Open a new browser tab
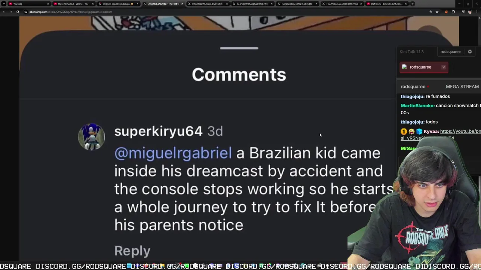The image size is (481, 270). click(x=413, y=4)
